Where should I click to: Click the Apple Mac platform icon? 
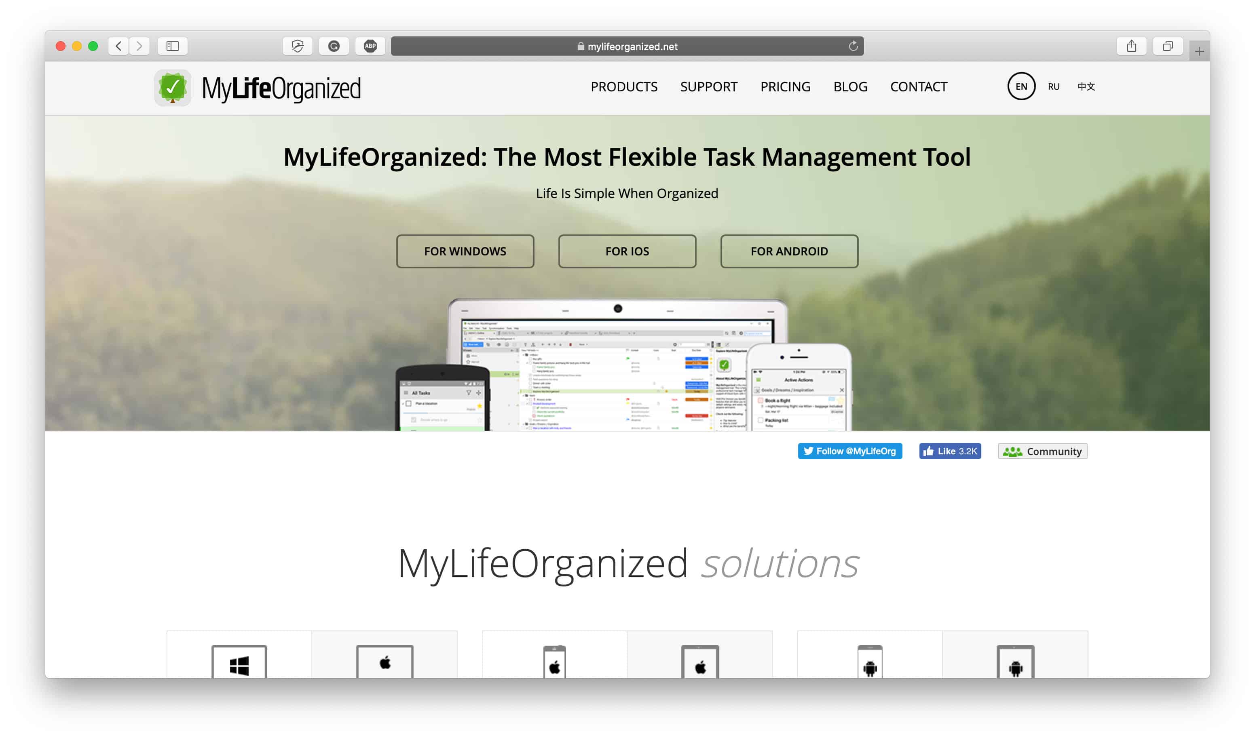386,664
